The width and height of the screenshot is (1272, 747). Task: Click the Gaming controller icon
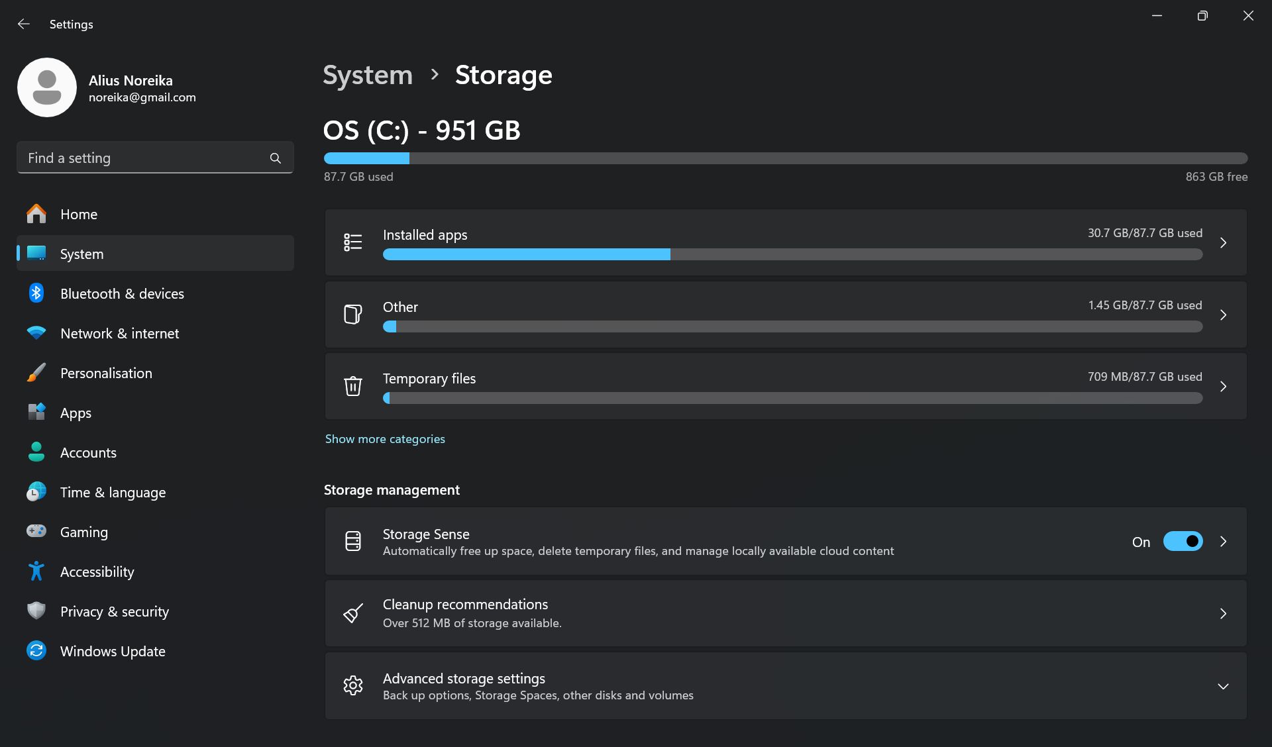(x=36, y=531)
